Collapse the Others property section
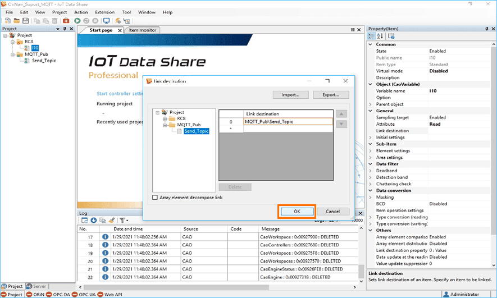Screen dimensions: 497x298 (370, 231)
